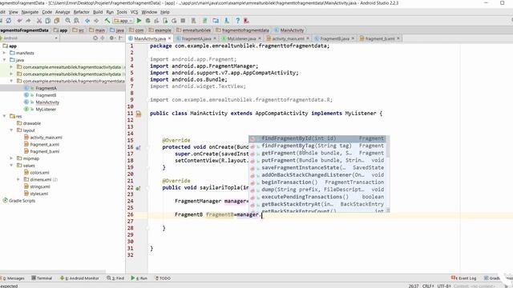Expand the mipmap folder arrow
513x288 pixels.
pos(11,158)
